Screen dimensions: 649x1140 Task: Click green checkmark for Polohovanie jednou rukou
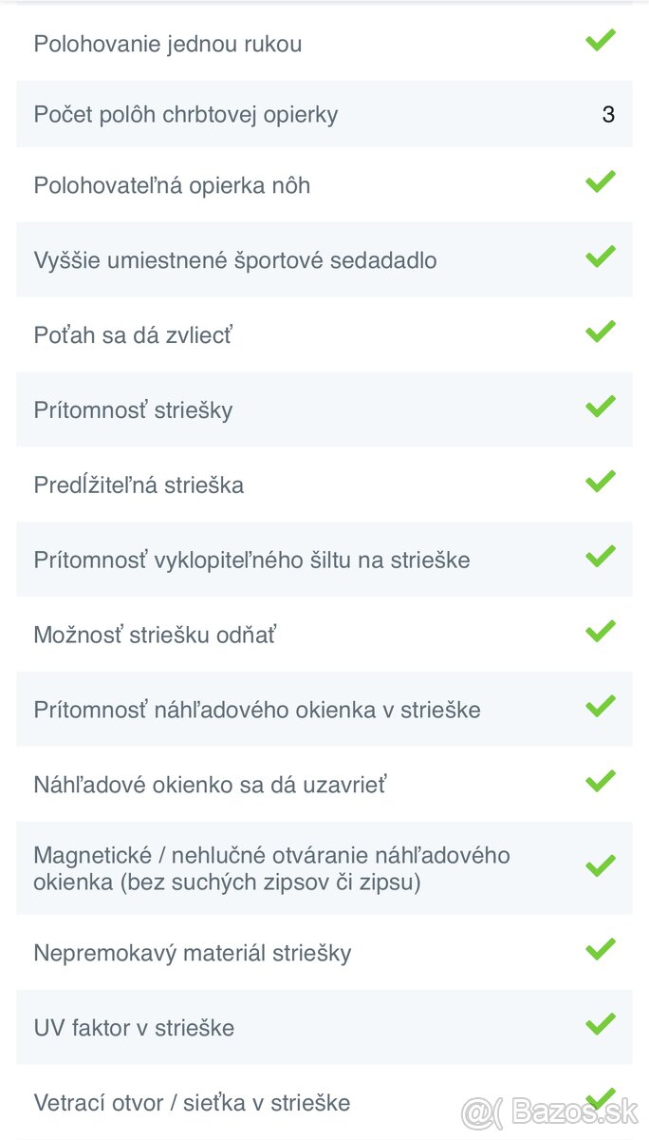point(601,40)
